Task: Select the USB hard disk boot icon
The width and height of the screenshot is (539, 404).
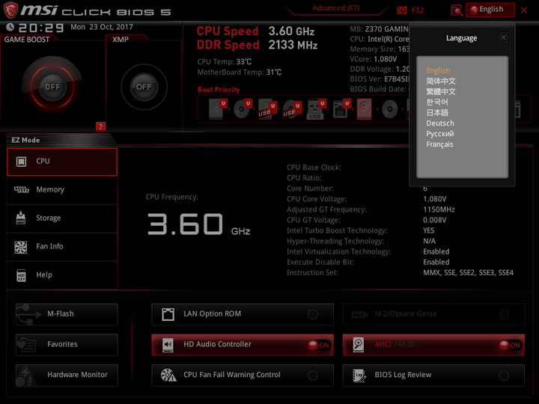Action: [x=267, y=109]
